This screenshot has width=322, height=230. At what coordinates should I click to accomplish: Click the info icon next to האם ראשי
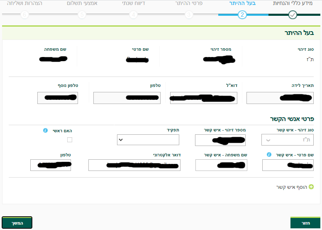coord(45,130)
